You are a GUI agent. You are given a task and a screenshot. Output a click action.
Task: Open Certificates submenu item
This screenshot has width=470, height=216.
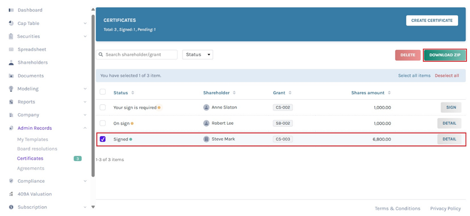30,159
